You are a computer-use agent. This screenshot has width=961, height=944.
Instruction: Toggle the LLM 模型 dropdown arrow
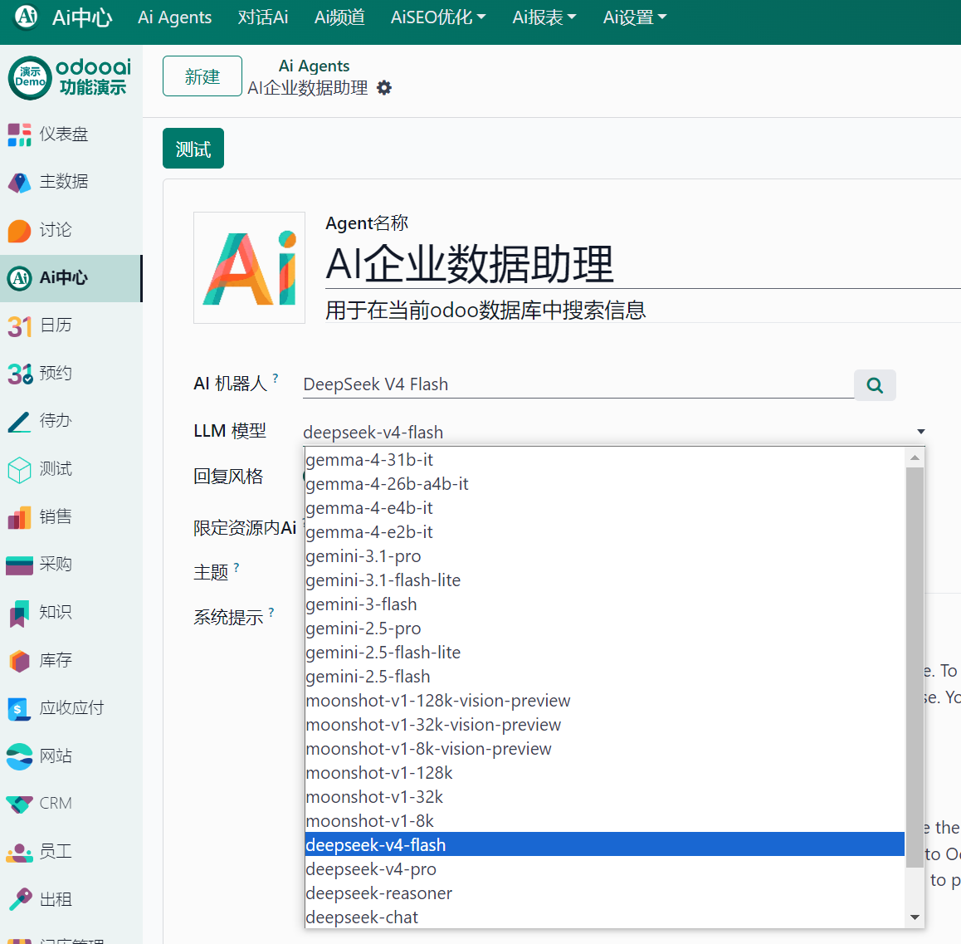tap(920, 432)
